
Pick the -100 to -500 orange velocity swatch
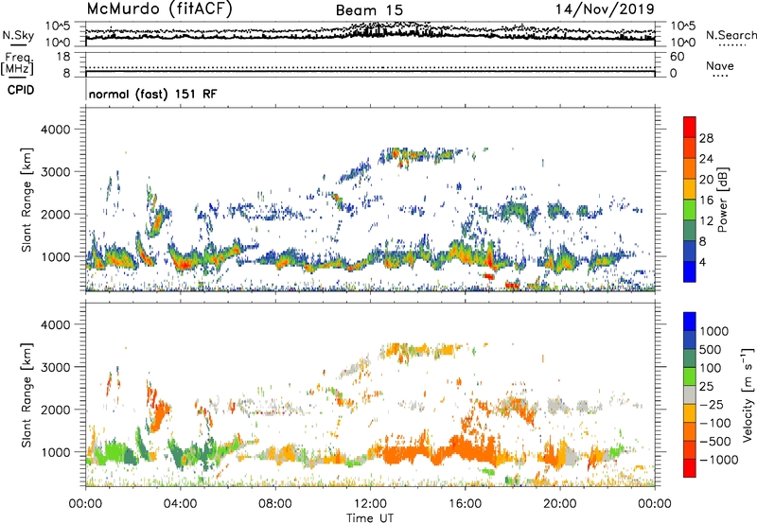(x=690, y=432)
